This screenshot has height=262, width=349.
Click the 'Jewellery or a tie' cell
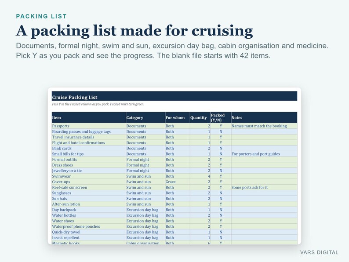pyautogui.click(x=89, y=171)
